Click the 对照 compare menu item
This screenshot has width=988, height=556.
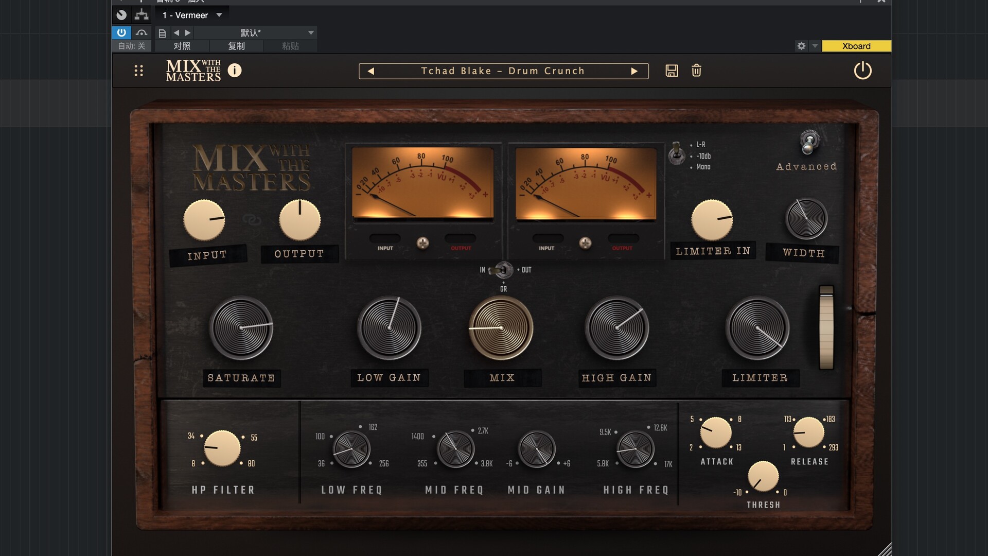click(181, 46)
